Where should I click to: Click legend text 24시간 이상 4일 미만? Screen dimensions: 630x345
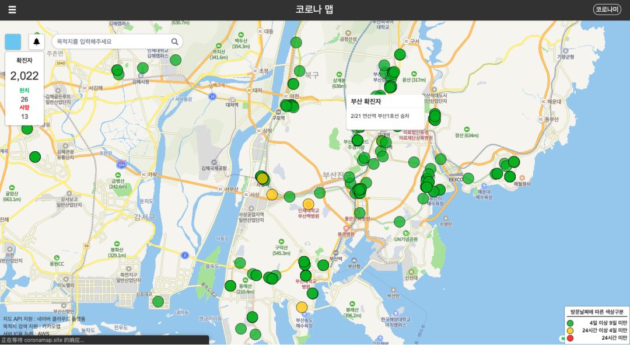pos(604,330)
